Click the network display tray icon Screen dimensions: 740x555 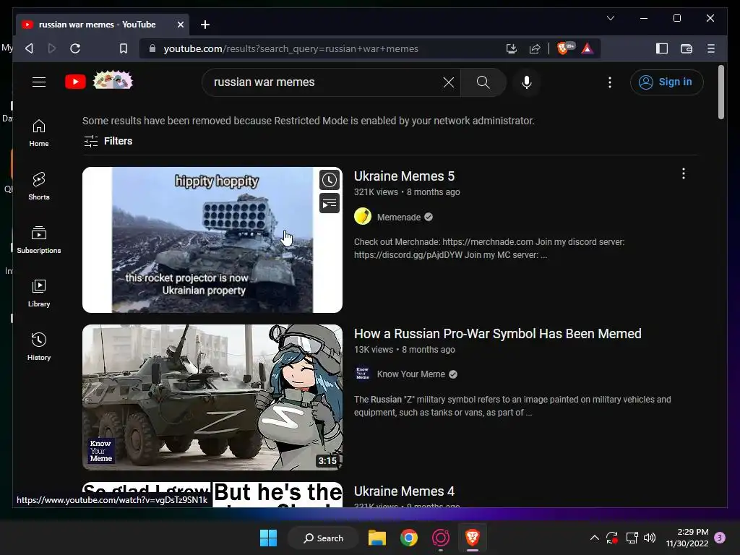tap(632, 538)
